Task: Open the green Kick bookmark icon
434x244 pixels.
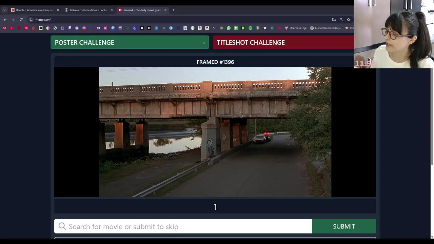Action: pyautogui.click(x=243, y=28)
